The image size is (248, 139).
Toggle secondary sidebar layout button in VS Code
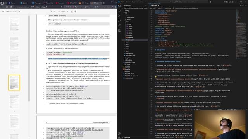pos(232,2)
